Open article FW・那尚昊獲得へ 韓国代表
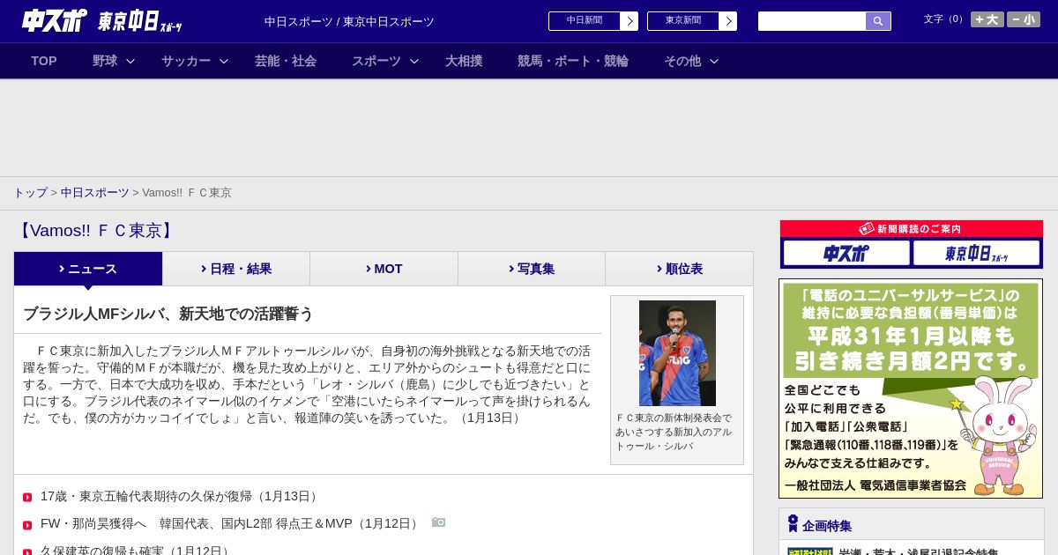Screen dimensions: 1058x555 [232, 524]
